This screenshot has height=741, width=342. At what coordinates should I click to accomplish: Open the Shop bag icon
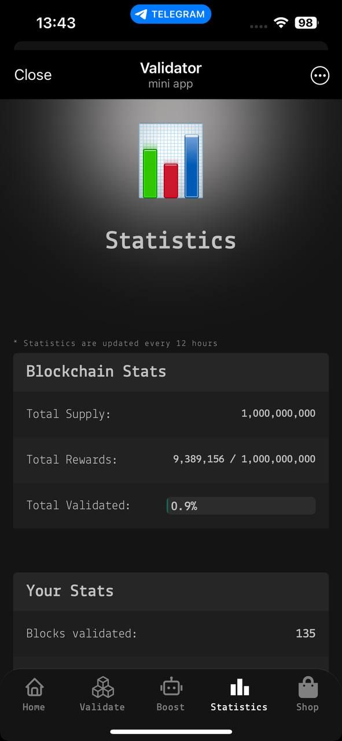[x=307, y=687]
